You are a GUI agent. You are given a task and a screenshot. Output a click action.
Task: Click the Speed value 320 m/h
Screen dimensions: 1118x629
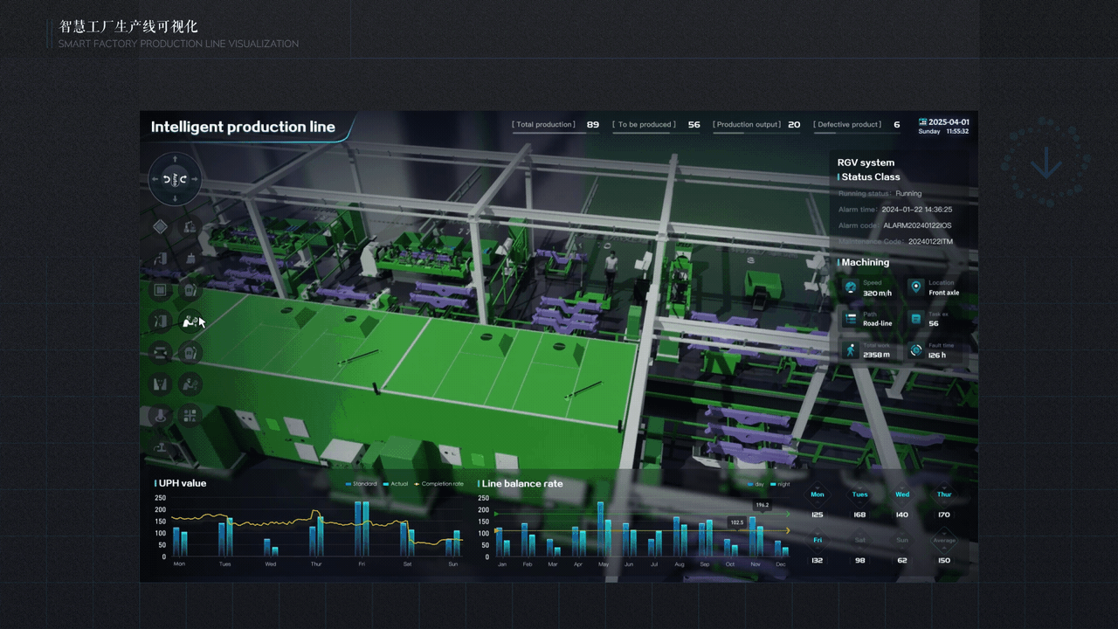pyautogui.click(x=878, y=294)
